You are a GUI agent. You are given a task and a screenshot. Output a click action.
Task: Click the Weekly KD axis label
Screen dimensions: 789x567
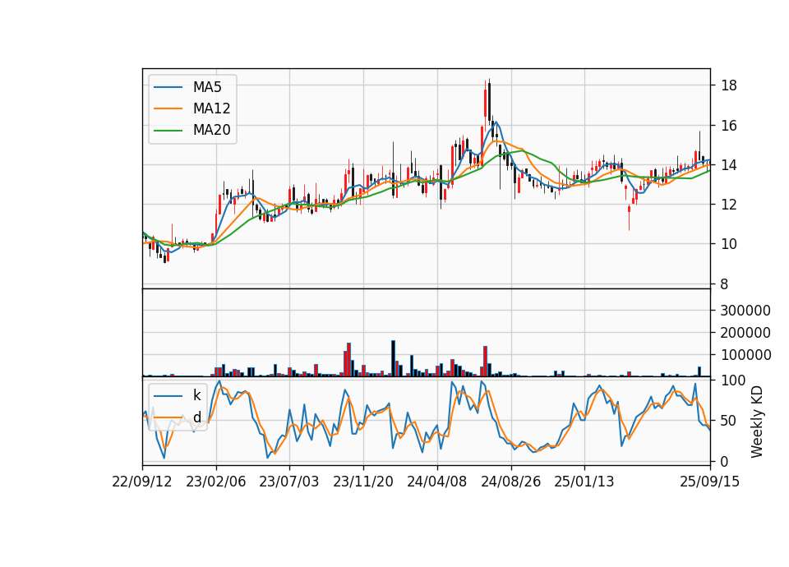(756, 422)
